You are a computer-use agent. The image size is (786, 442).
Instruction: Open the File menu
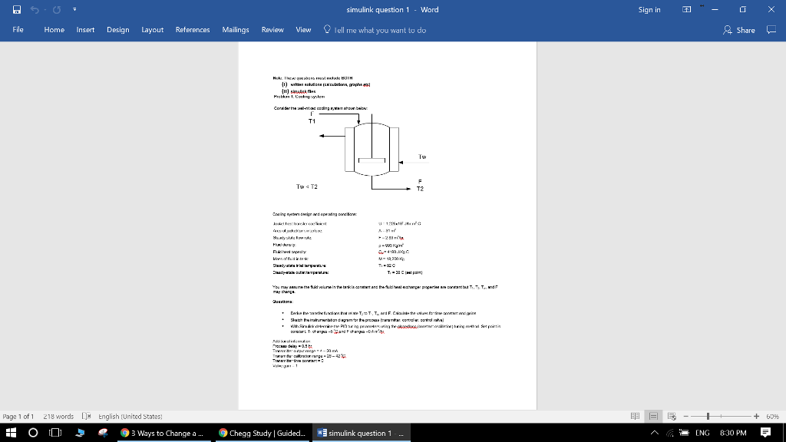click(17, 30)
